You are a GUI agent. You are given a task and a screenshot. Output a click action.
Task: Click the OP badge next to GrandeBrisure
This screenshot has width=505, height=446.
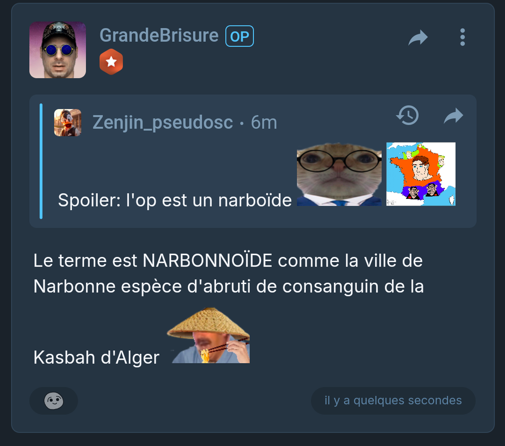pos(240,36)
